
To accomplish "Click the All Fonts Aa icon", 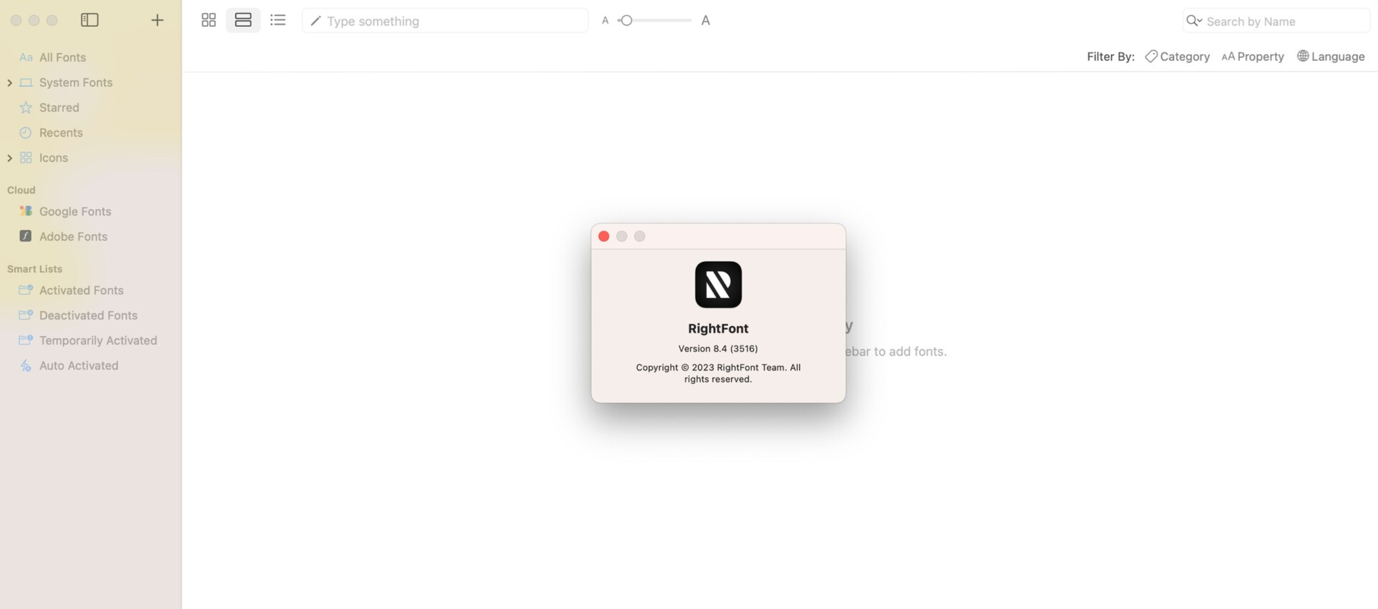I will tap(26, 57).
